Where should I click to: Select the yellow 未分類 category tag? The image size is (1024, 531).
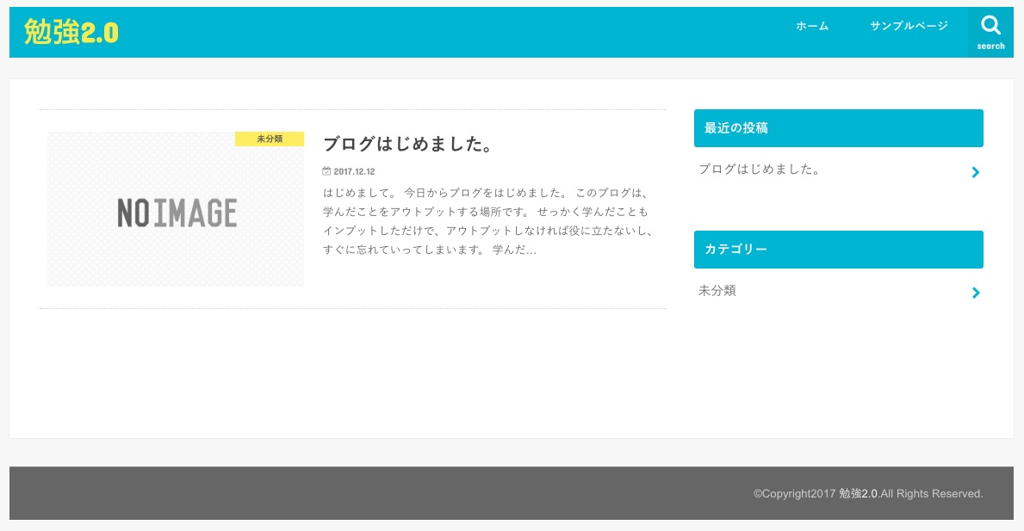269,139
